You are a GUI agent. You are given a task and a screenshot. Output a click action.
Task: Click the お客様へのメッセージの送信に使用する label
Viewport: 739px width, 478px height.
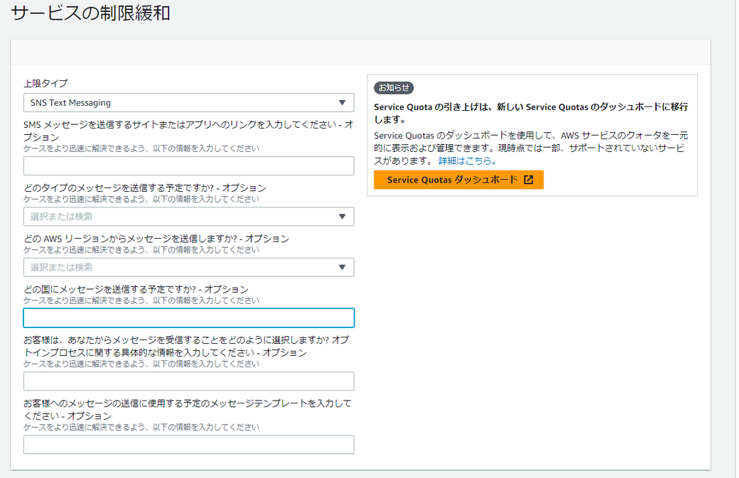tap(188, 409)
